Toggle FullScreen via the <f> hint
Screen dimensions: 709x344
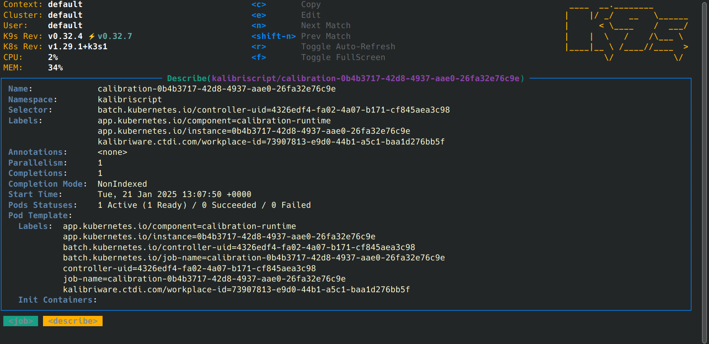pyautogui.click(x=318, y=58)
